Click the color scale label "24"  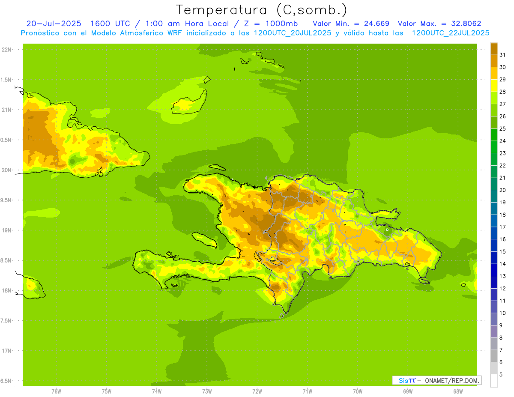click(503, 141)
